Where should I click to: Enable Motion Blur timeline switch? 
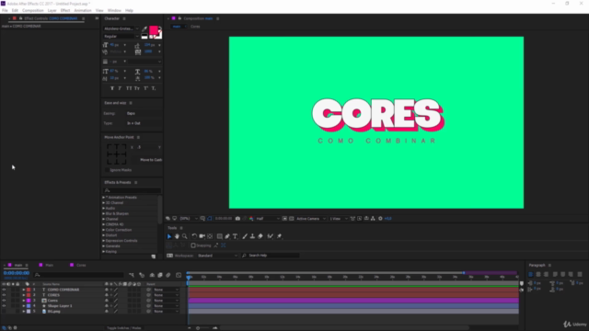point(168,275)
